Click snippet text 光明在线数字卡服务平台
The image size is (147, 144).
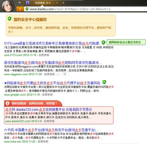(x=20, y=87)
